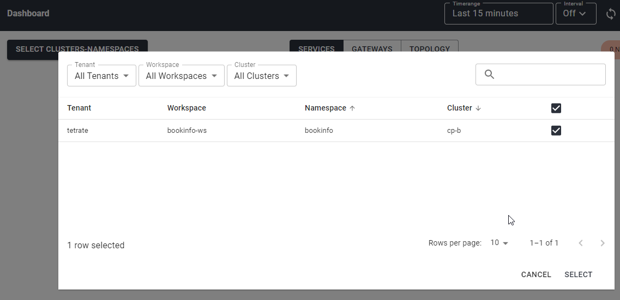Click the search magnifier icon

click(489, 74)
